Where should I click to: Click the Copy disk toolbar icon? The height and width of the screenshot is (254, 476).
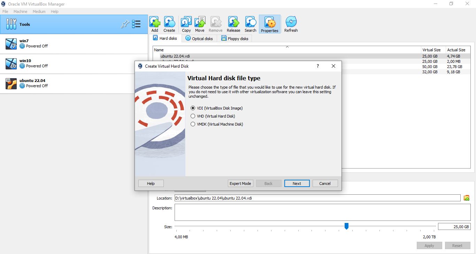(x=186, y=22)
